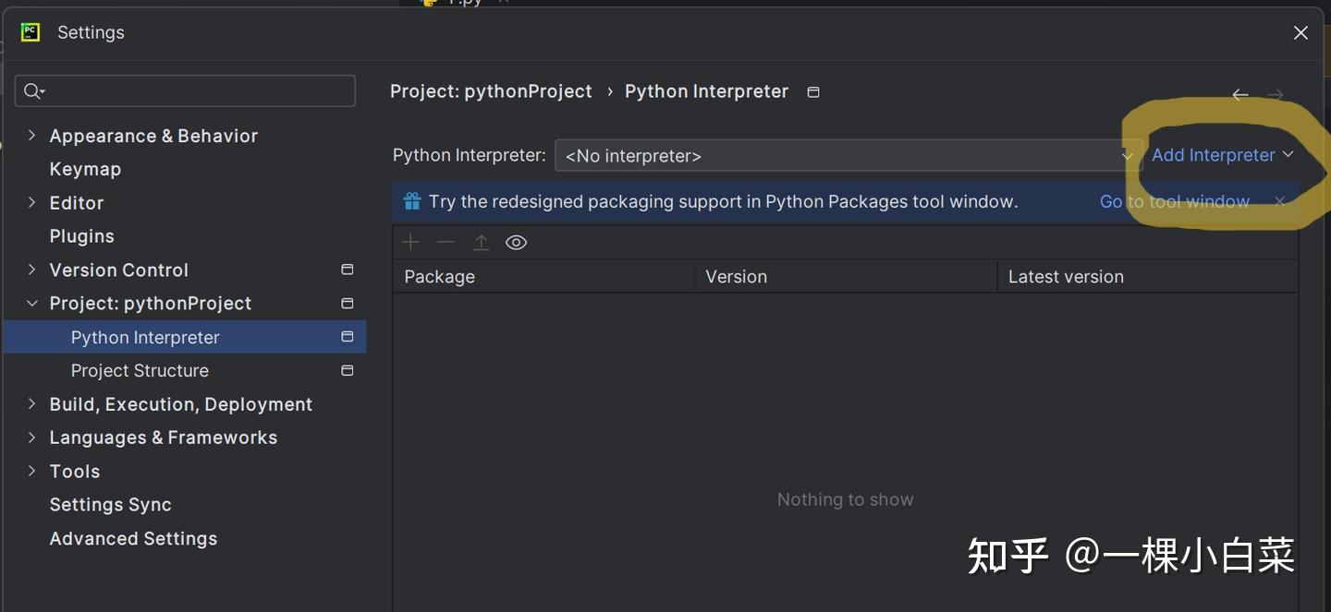
Task: Click the upgrade package arrow icon
Action: tap(481, 242)
